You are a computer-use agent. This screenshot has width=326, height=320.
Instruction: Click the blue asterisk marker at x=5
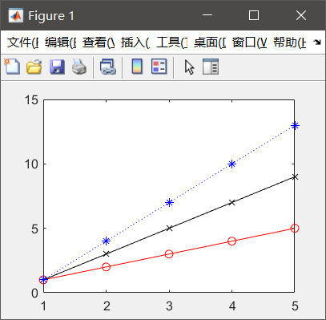pos(295,126)
